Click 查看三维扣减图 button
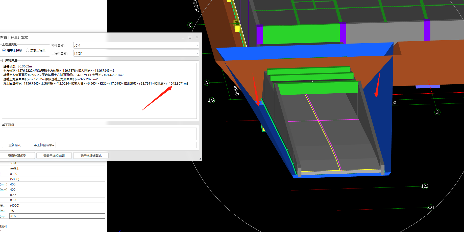464x232 pixels. point(54,156)
